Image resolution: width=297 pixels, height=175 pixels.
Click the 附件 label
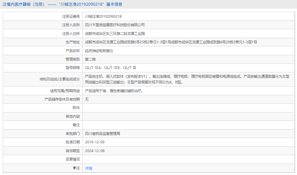click(76, 108)
